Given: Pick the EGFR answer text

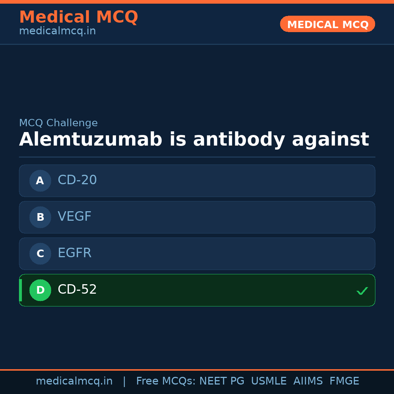Looking at the screenshot, I should tap(74, 253).
